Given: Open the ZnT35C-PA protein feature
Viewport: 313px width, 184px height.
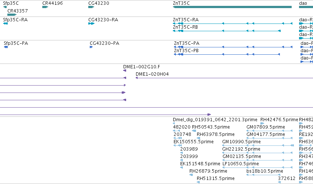Looking at the screenshot, I should [233, 47].
